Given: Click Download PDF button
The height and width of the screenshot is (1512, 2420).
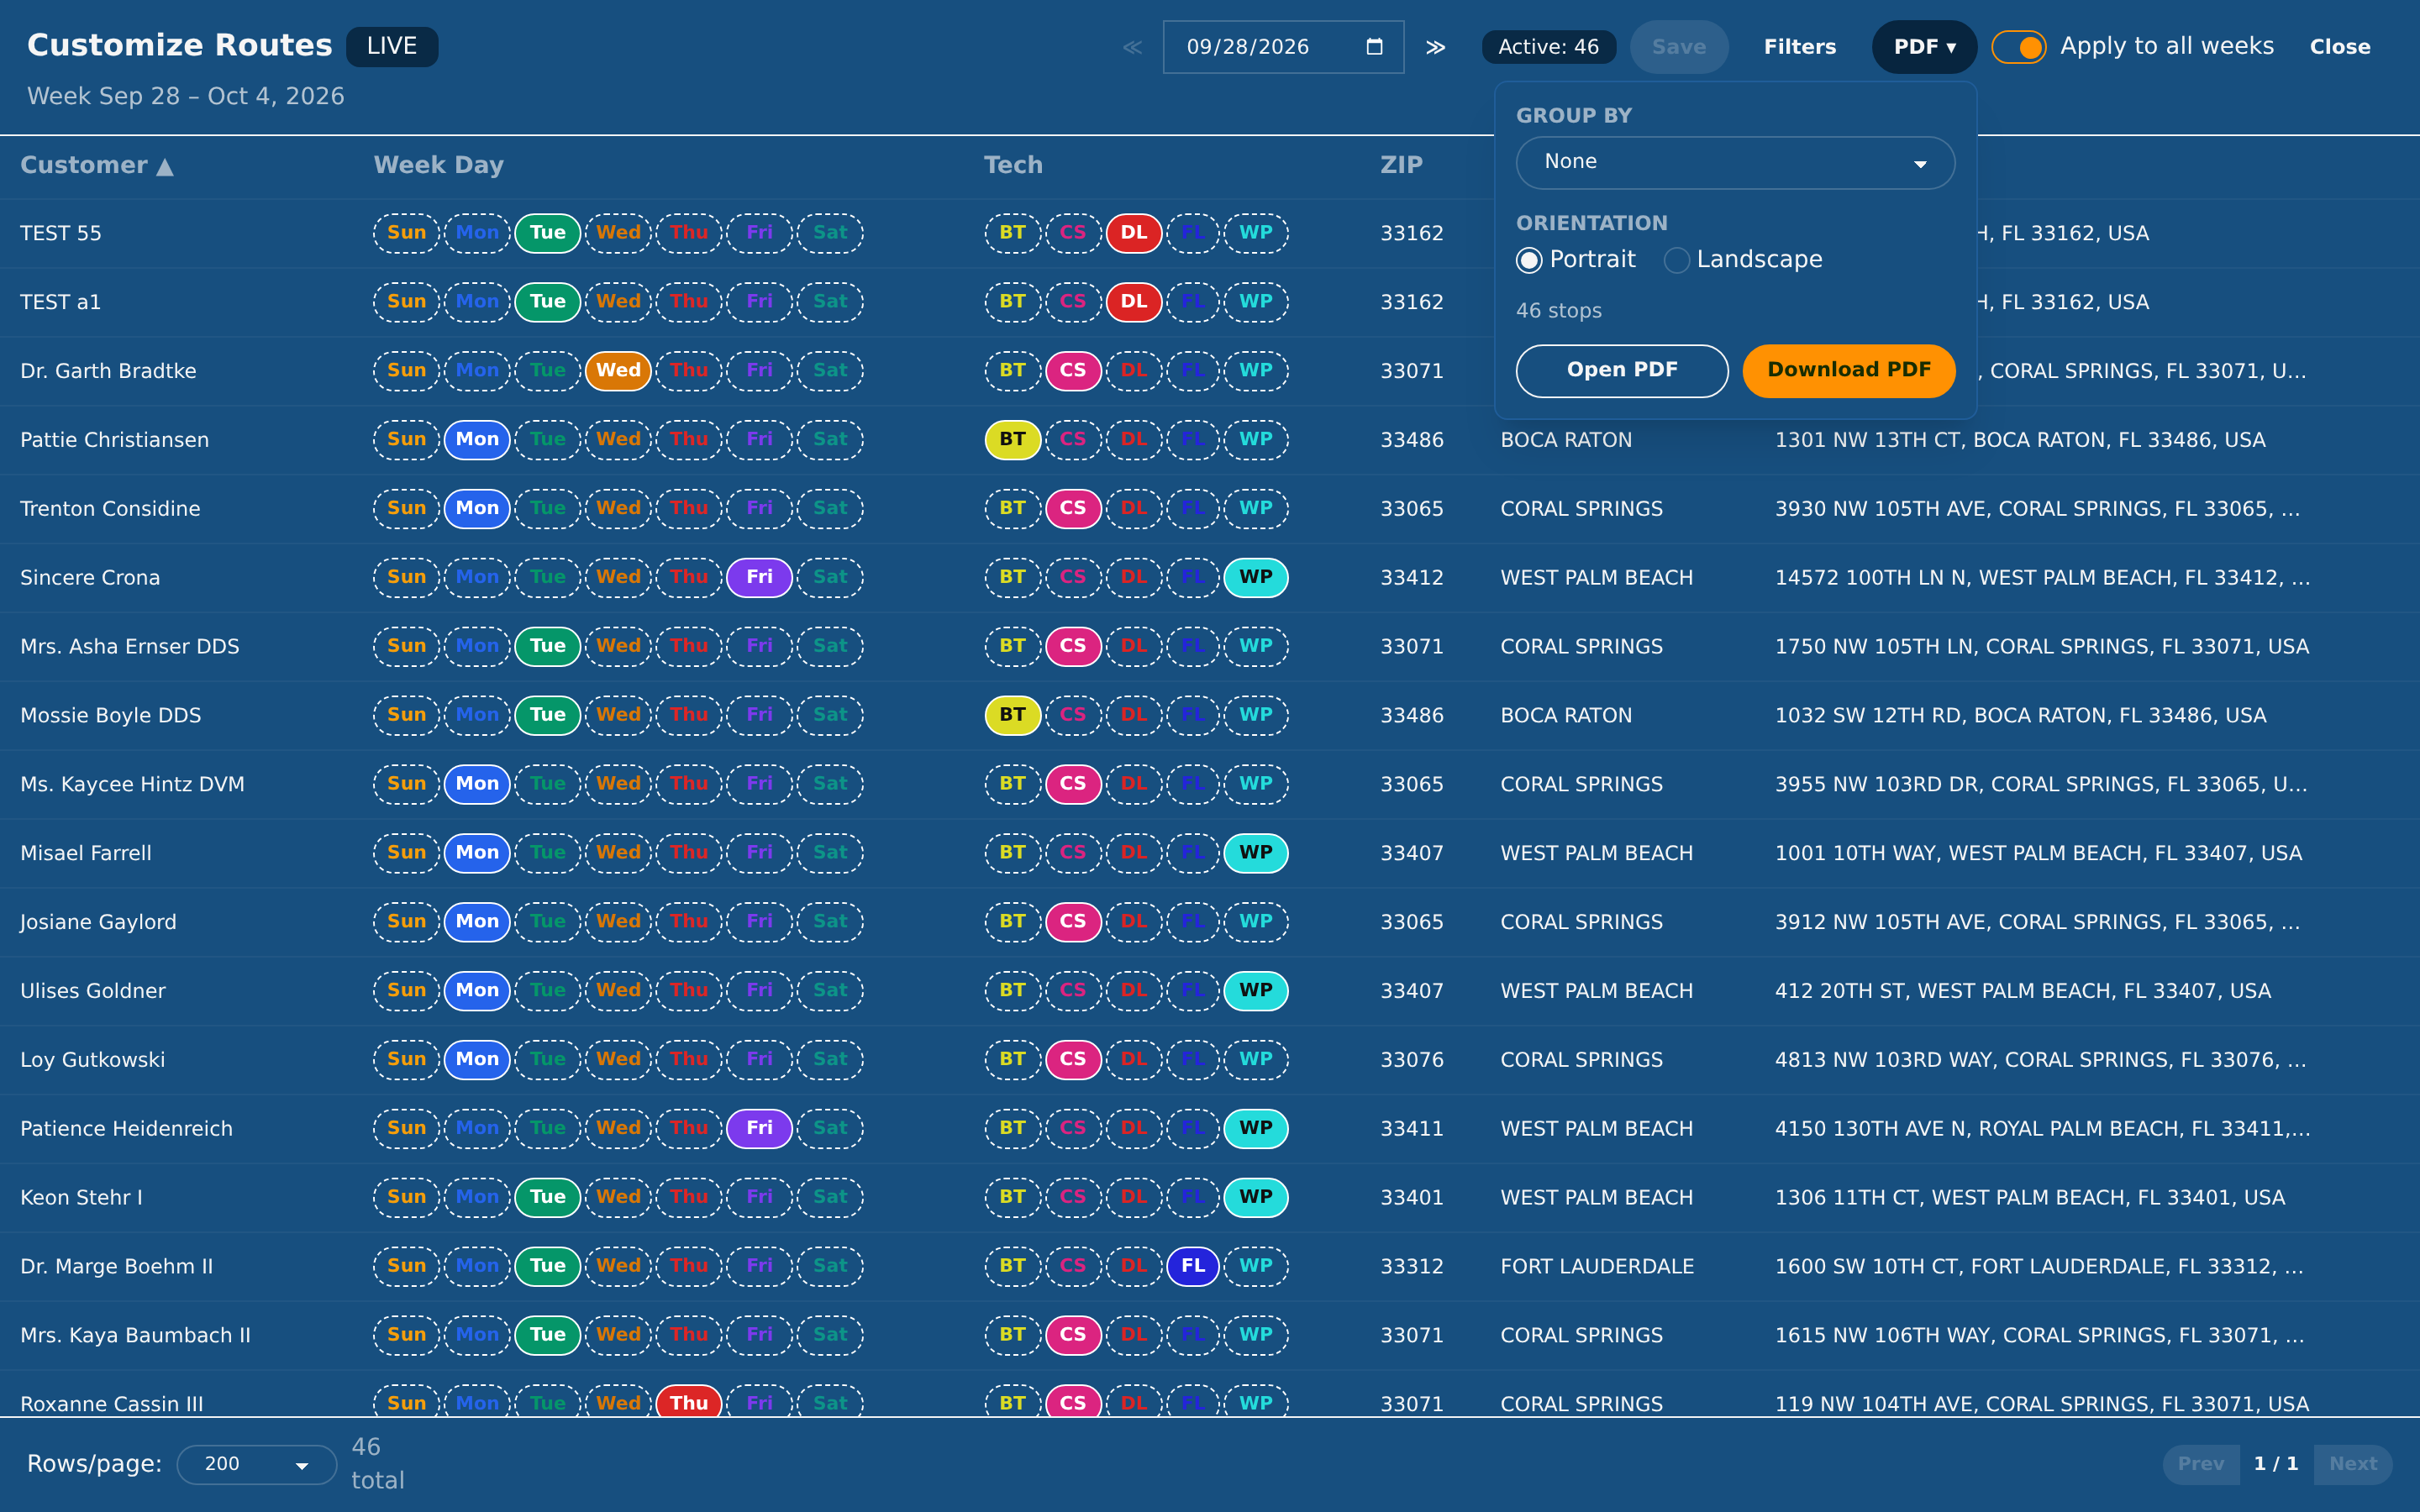Looking at the screenshot, I should pyautogui.click(x=1848, y=370).
